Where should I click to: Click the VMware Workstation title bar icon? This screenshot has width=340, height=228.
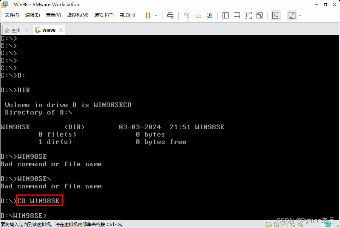(4, 4)
